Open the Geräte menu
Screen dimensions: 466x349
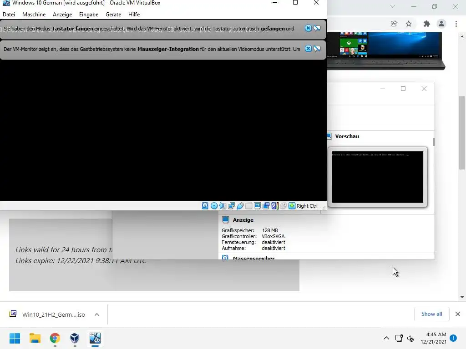(x=113, y=14)
